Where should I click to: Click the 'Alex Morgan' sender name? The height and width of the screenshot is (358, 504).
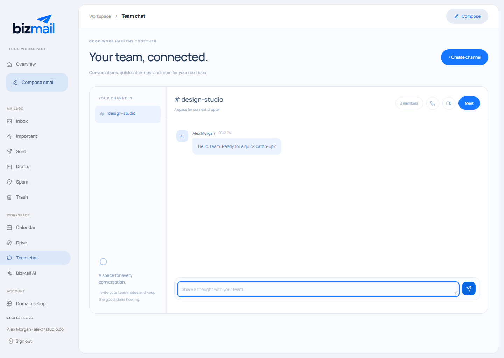pyautogui.click(x=204, y=133)
